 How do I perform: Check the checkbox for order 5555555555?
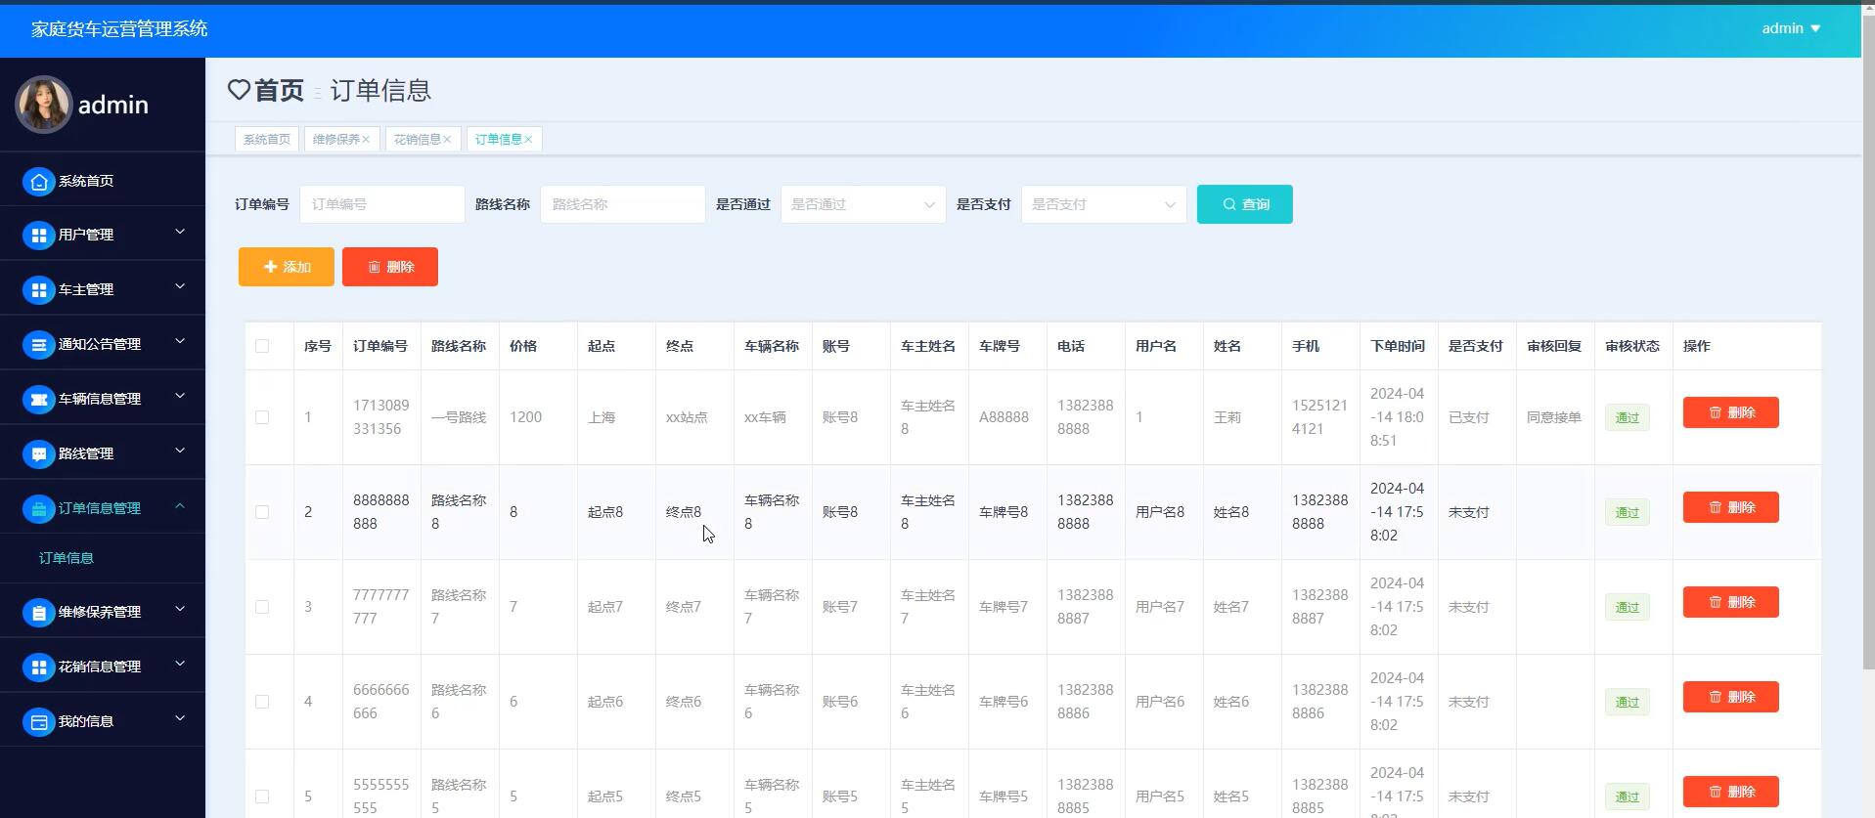262,796
